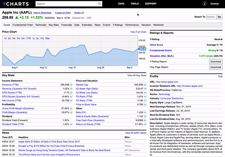Switch to the Financials tab
The height and width of the screenshot is (157, 225).
tap(66, 25)
